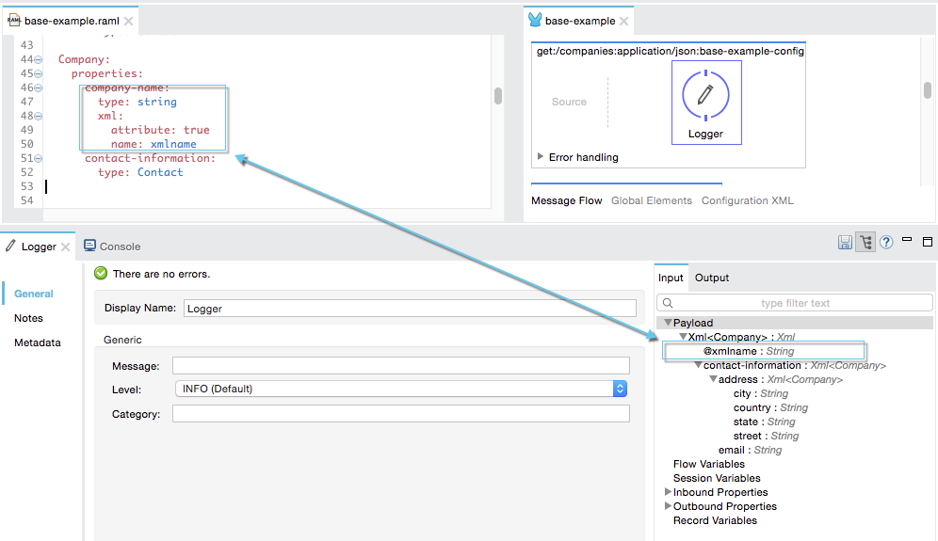Viewport: 938px width, 541px height.
Task: Close the base-example.raml editor tab
Action: 129,21
